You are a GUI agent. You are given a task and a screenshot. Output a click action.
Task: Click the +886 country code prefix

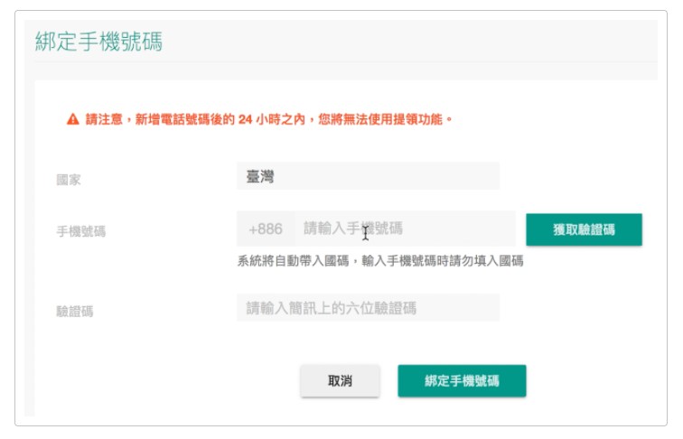(x=266, y=229)
